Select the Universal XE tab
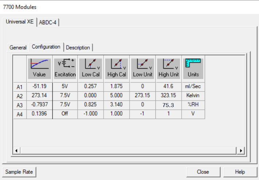The height and width of the screenshot is (180, 259). point(20,21)
